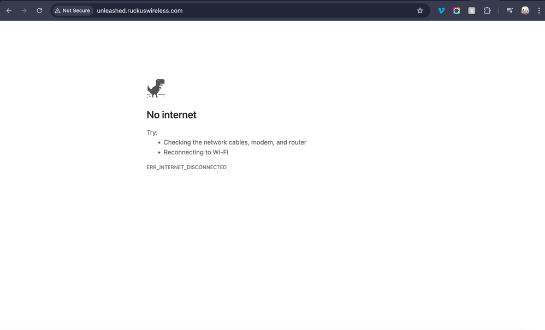Reload this page

point(39,11)
